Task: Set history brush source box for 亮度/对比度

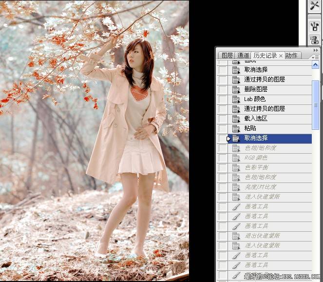Action: (223, 187)
